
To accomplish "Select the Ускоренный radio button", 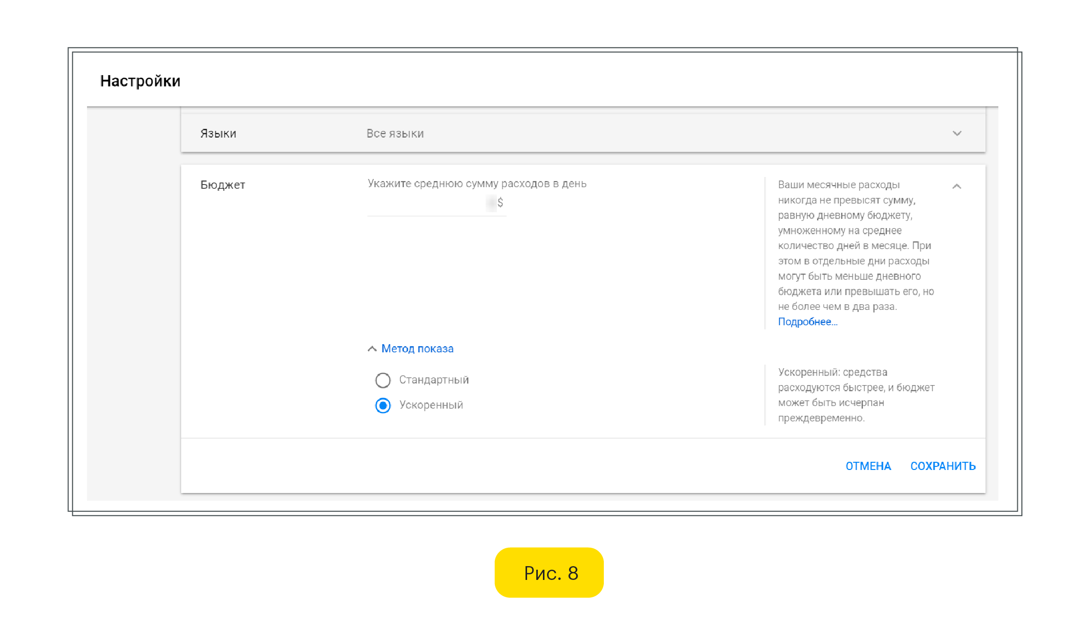I will [x=383, y=406].
